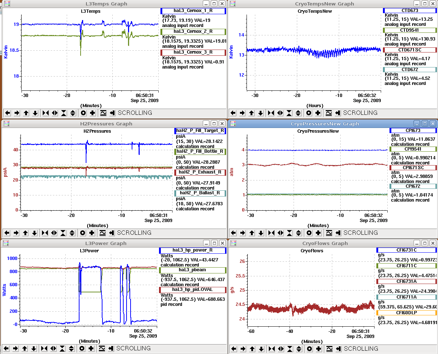Click hourglass vertical zoom icon in CryoPressuresNew Graph
This screenshot has width=438, height=354.
pos(290,233)
